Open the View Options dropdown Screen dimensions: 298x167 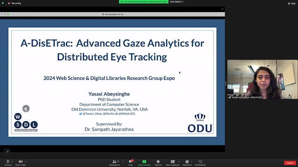[x=176, y=2]
